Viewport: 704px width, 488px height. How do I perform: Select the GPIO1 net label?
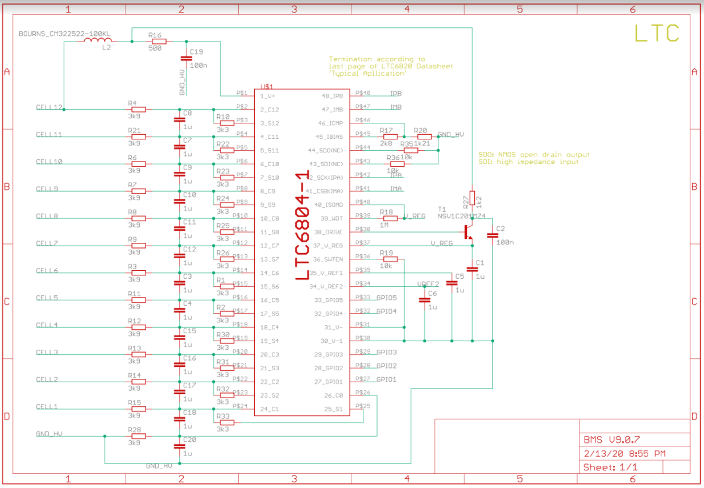pos(386,379)
